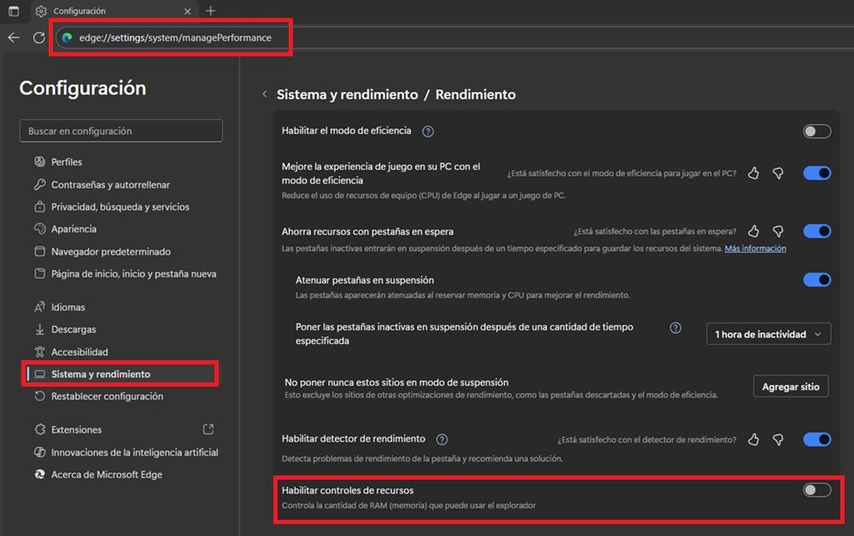Viewport: 854px width, 536px height.
Task: Open the 1 hora de inactividad dropdown
Action: pos(769,335)
